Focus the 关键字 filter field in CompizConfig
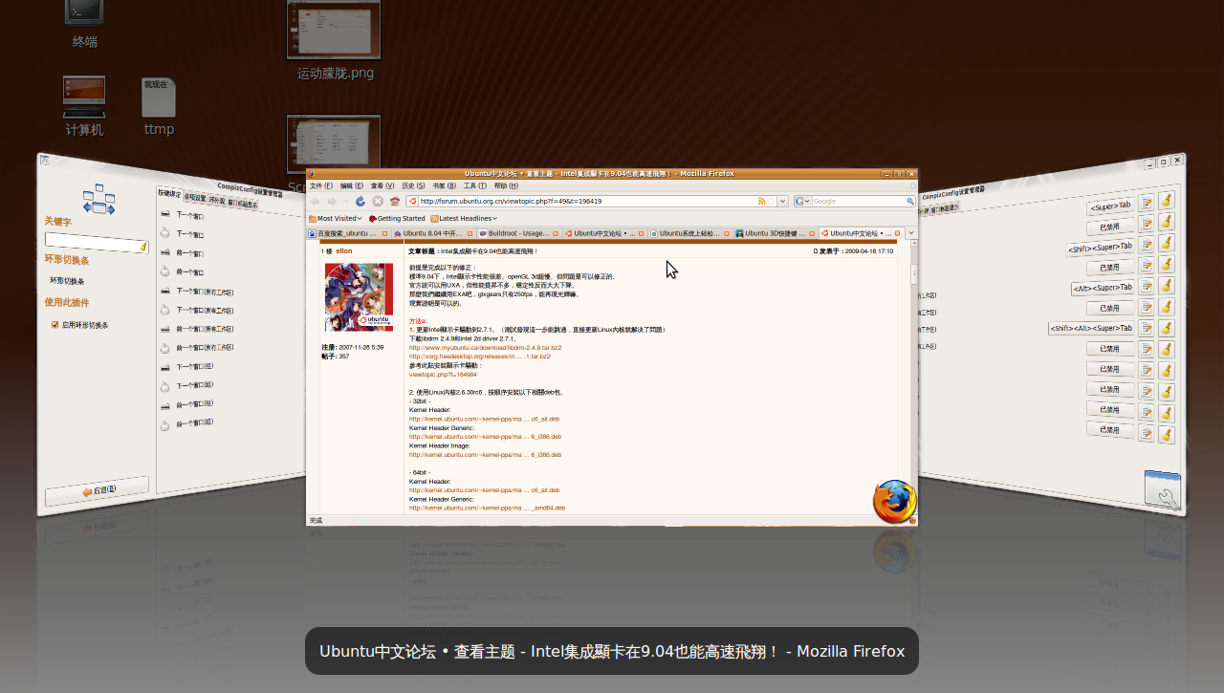Viewport: 1224px width, 693px height. tap(97, 243)
